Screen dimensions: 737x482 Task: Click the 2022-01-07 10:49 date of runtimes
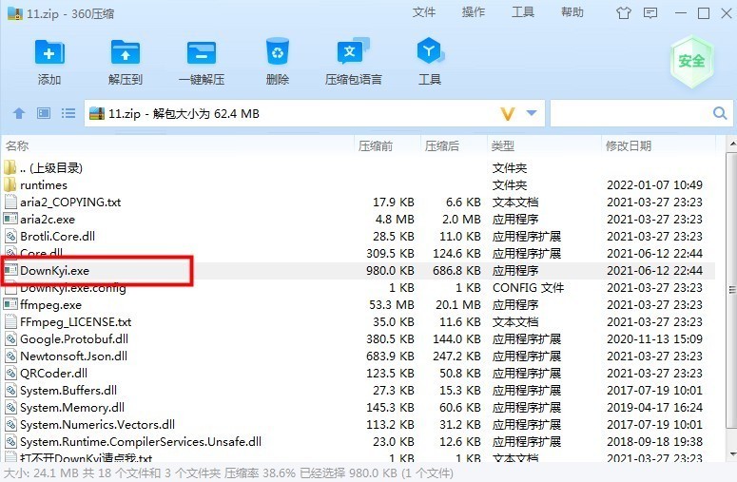coord(654,184)
